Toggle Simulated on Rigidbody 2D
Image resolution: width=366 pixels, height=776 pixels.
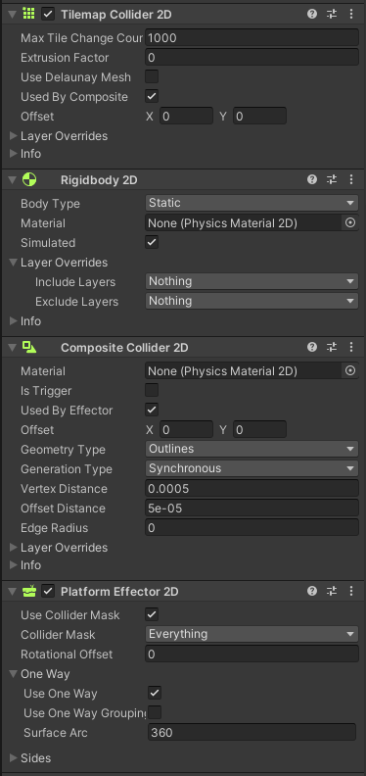point(152,242)
